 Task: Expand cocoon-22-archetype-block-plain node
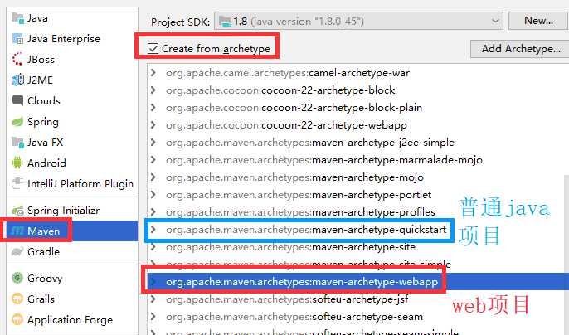pyautogui.click(x=153, y=108)
